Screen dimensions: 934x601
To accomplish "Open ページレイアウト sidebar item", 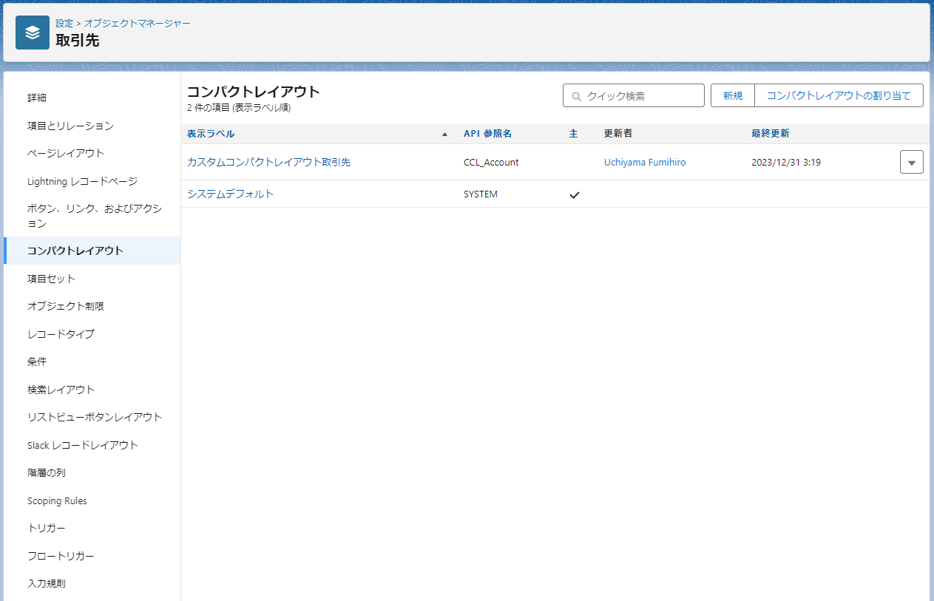I will 66,153.
